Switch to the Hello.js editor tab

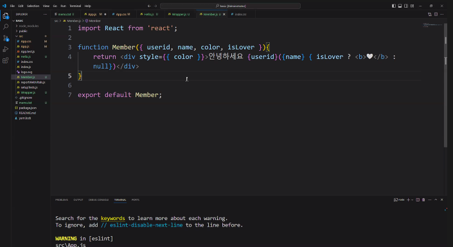(x=150, y=14)
